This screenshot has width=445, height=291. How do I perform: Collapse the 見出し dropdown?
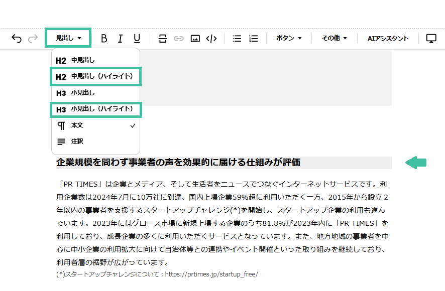(x=68, y=38)
